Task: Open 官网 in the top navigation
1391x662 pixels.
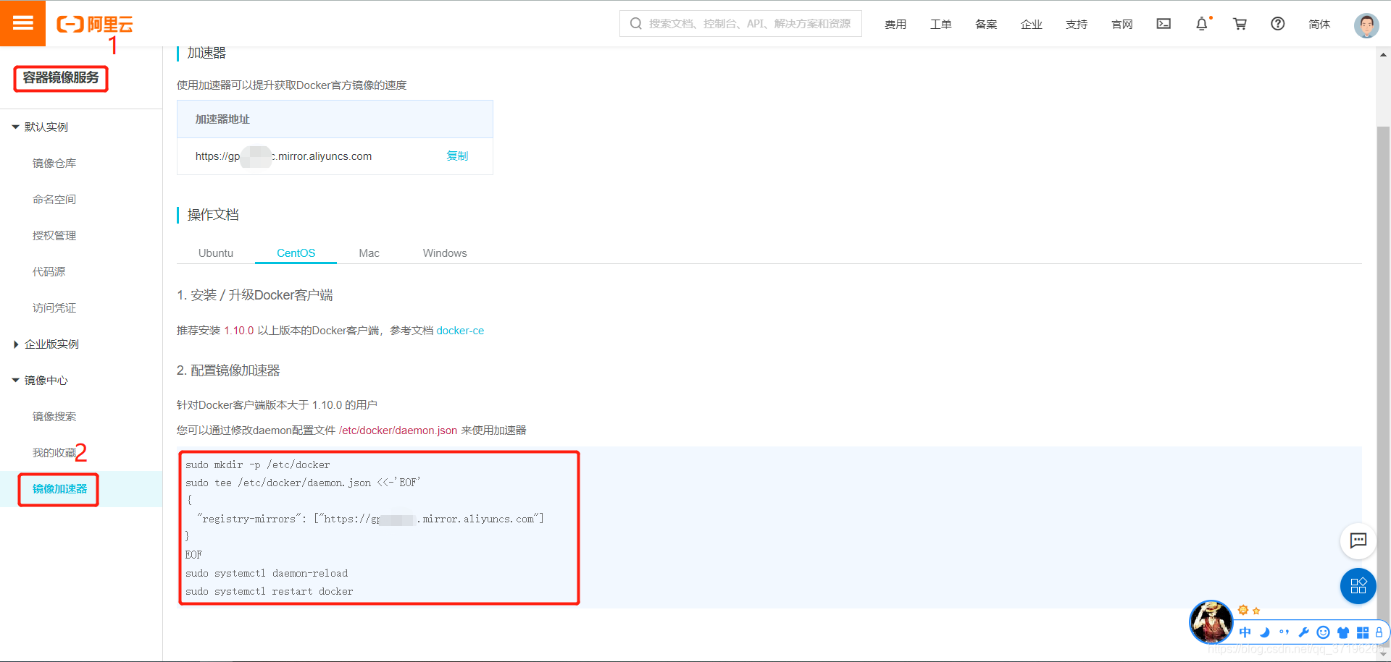Action: [1121, 24]
